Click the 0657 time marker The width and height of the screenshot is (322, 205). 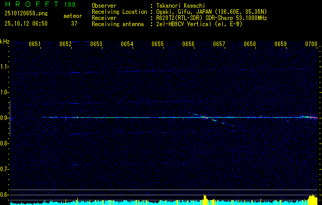pos(219,44)
